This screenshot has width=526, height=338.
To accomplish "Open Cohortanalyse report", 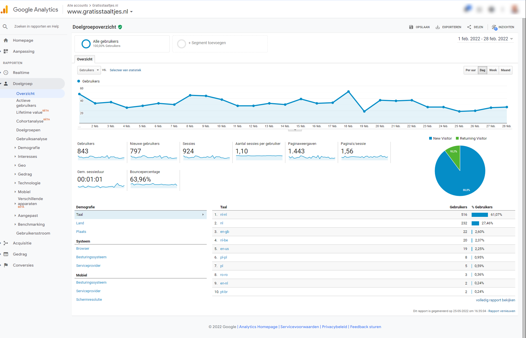I will pyautogui.click(x=30, y=121).
